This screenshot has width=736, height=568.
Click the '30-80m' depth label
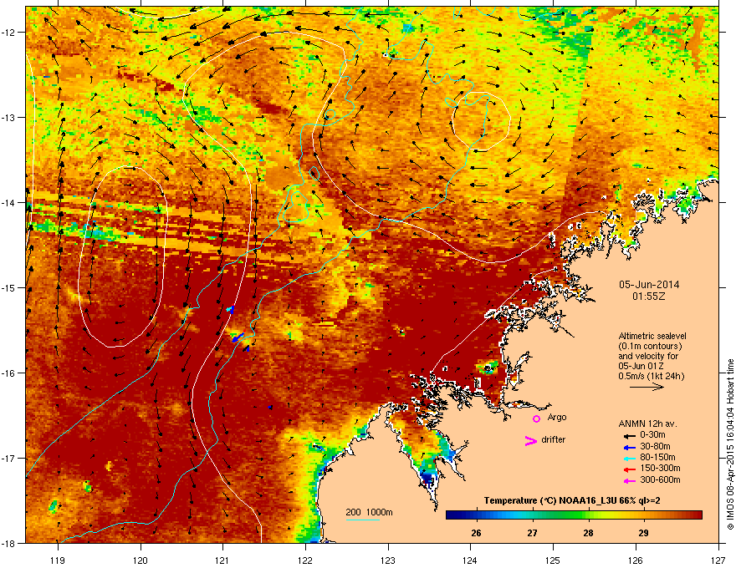pyautogui.click(x=655, y=447)
